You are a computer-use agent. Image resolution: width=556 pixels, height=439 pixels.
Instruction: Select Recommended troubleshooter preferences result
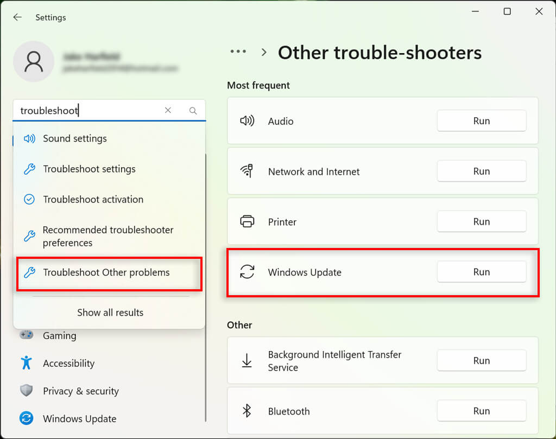pyautogui.click(x=109, y=236)
